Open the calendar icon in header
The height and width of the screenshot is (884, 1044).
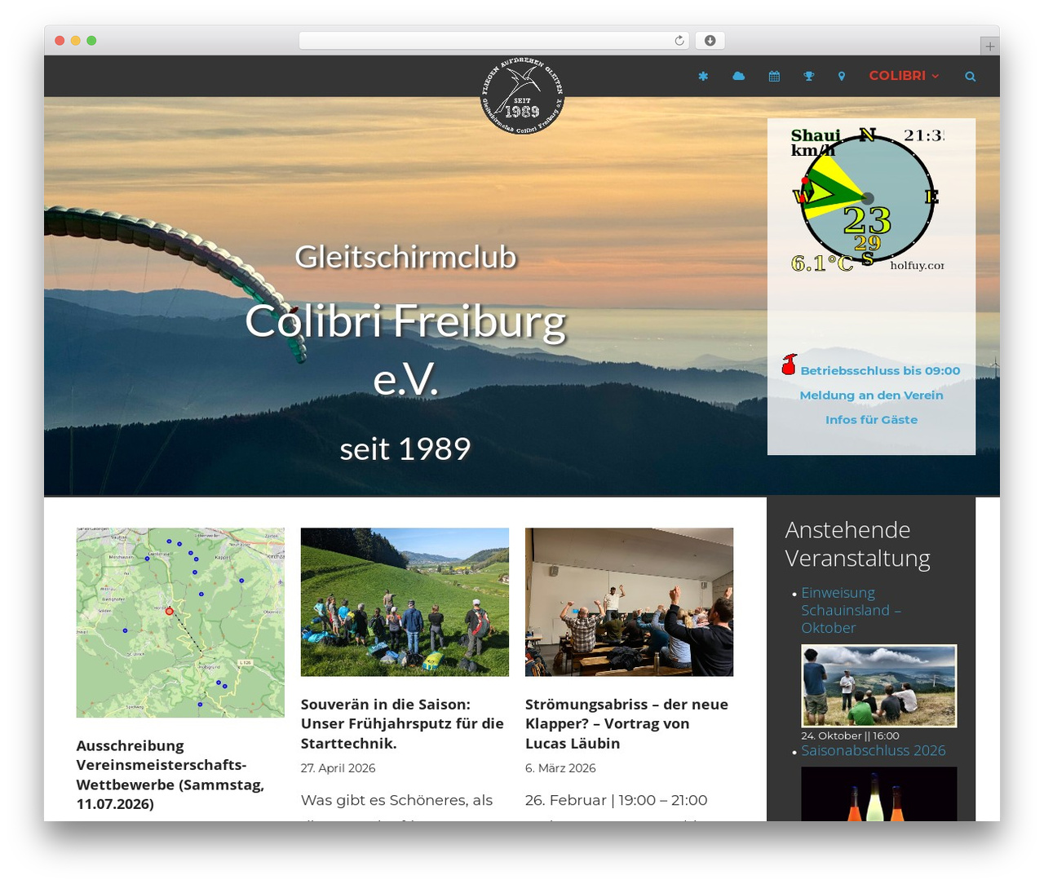tap(774, 76)
